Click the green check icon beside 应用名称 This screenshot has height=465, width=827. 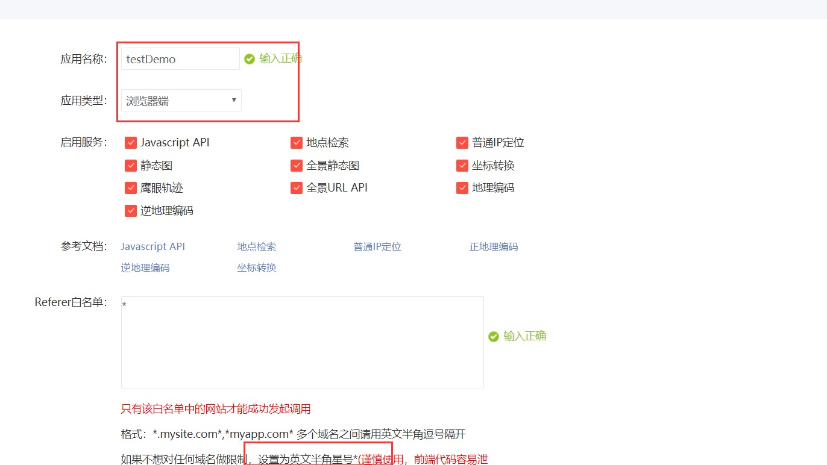[x=250, y=59]
